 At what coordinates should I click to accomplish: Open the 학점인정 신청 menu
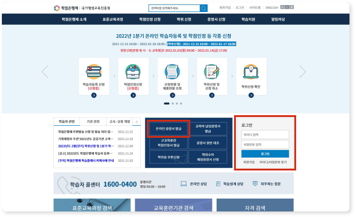[149, 19]
